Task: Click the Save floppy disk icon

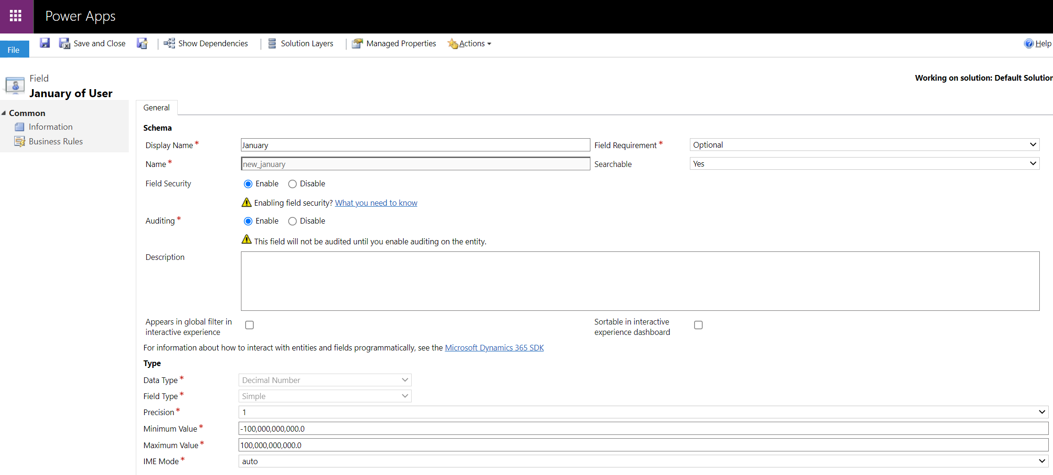Action: pos(45,43)
